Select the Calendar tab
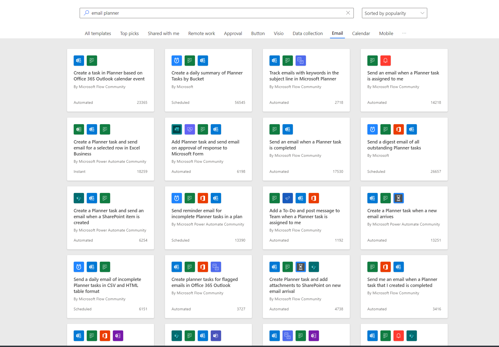Image resolution: width=499 pixels, height=347 pixels. click(x=361, y=33)
